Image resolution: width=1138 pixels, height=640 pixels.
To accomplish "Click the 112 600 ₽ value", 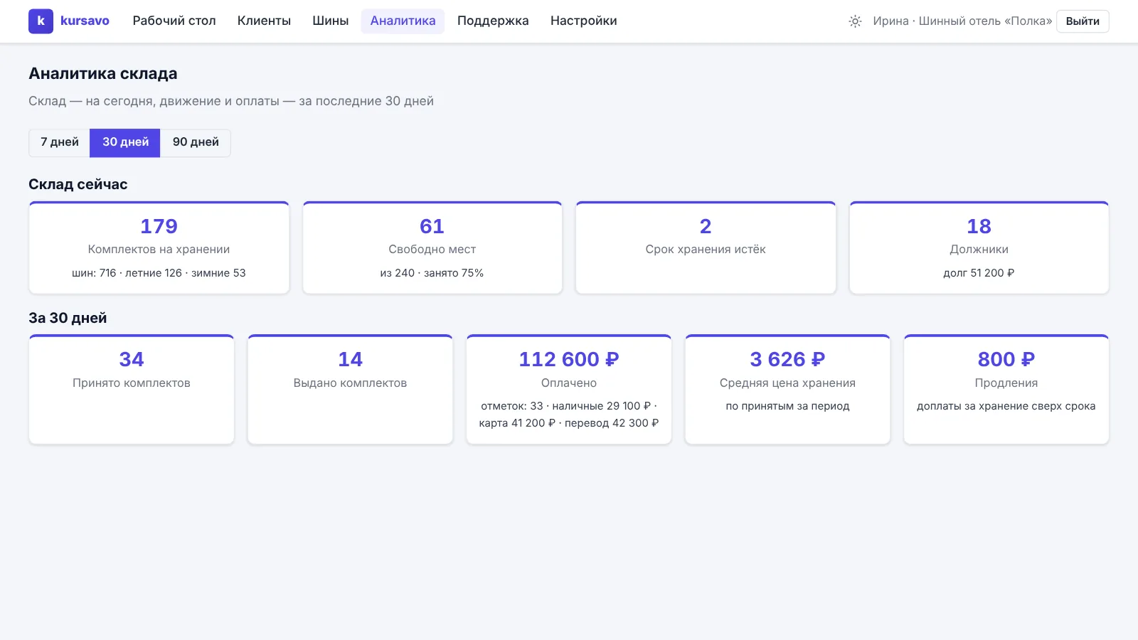I will 569,360.
